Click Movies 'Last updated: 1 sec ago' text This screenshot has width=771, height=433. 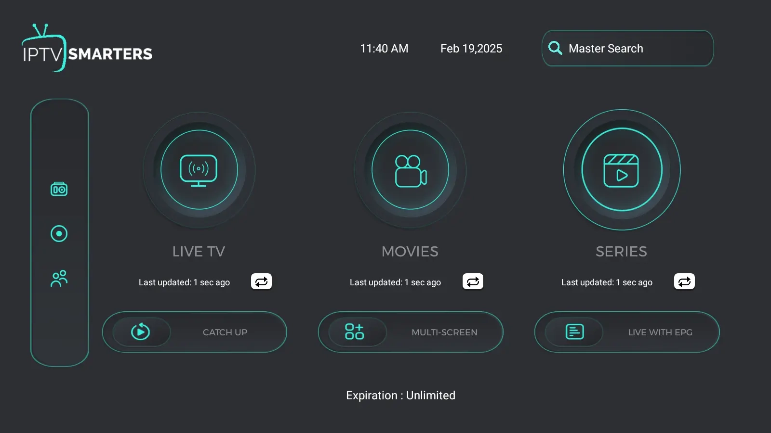coord(395,282)
